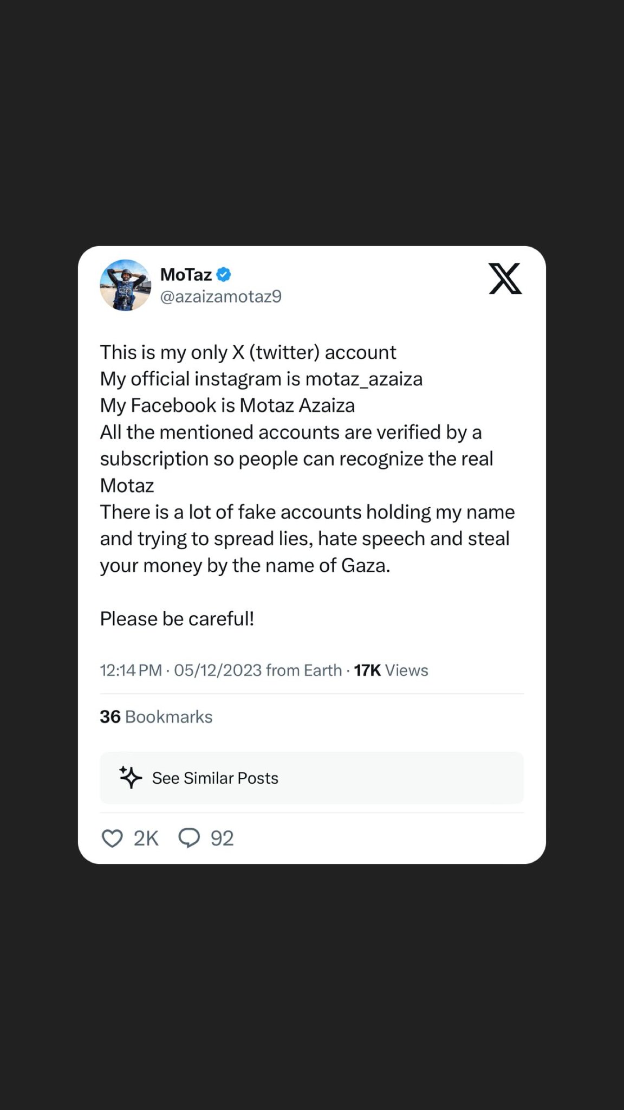Click the 05/12/2023 post date
The image size is (624, 1110).
[218, 670]
